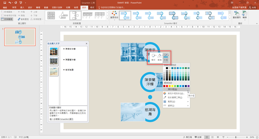
Task: Switch to the 格式 (Format) ribbon tab
Action: click(92, 7)
